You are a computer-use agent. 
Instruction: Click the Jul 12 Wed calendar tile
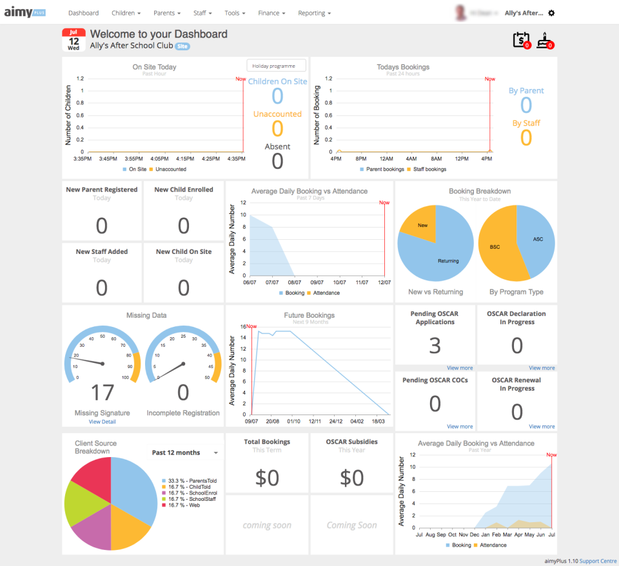click(73, 39)
